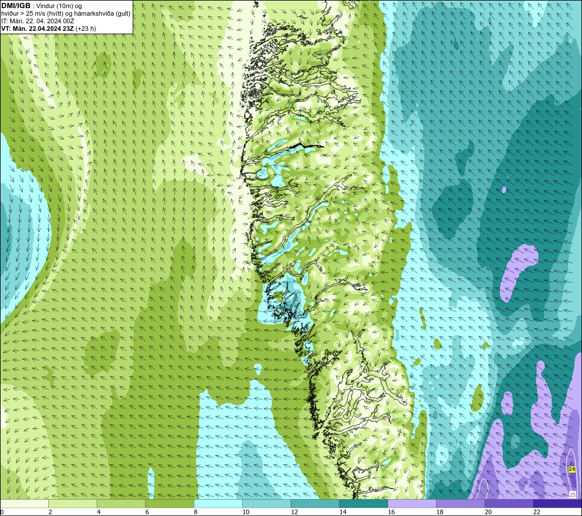The width and height of the screenshot is (582, 516).
Task: Pick the turquoise 10–12 m/s color swatch
Action: point(267,503)
